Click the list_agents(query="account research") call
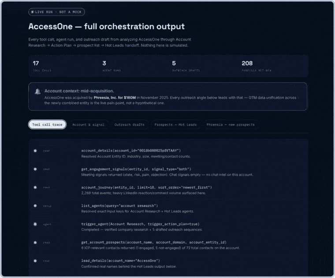 [x=119, y=206]
